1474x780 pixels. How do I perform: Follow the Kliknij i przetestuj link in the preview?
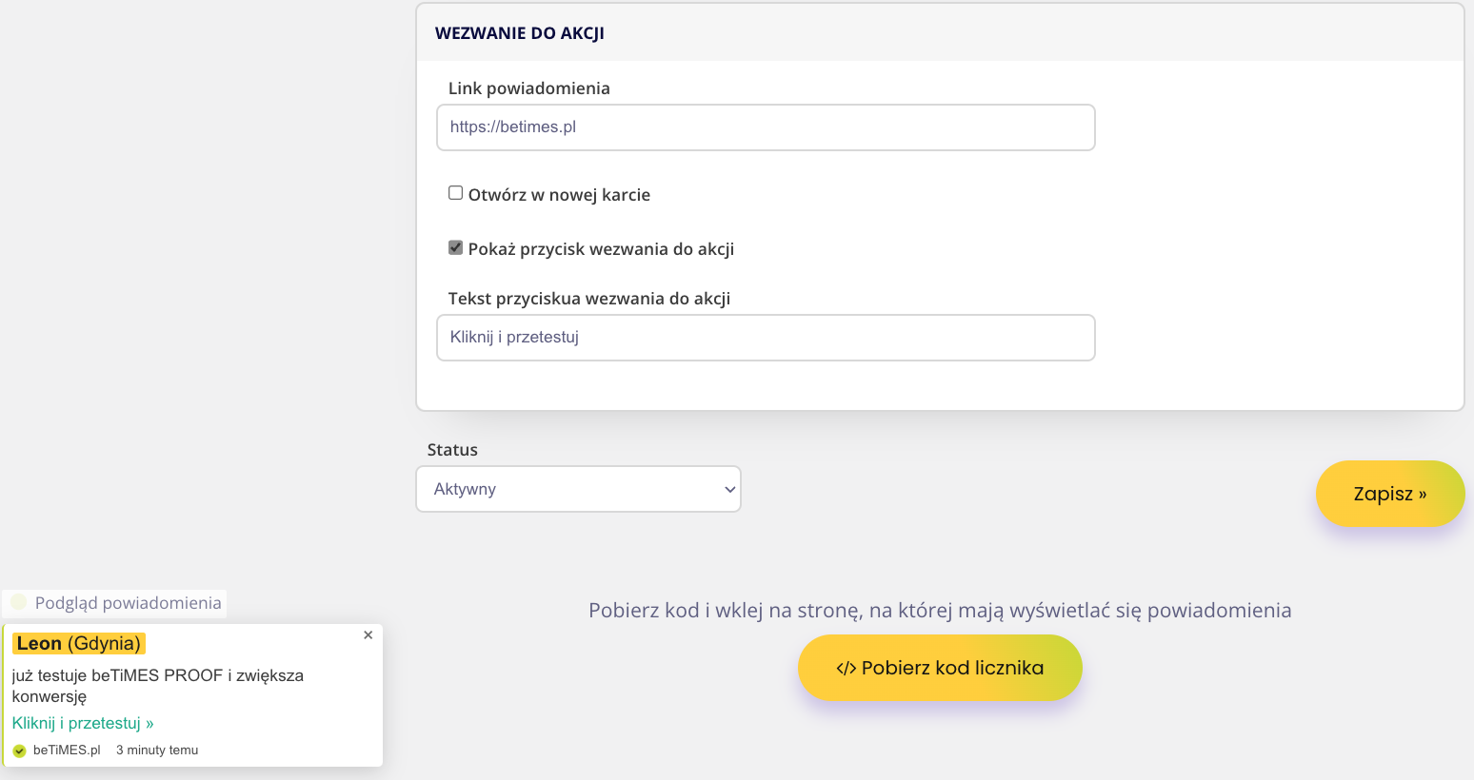click(x=83, y=723)
